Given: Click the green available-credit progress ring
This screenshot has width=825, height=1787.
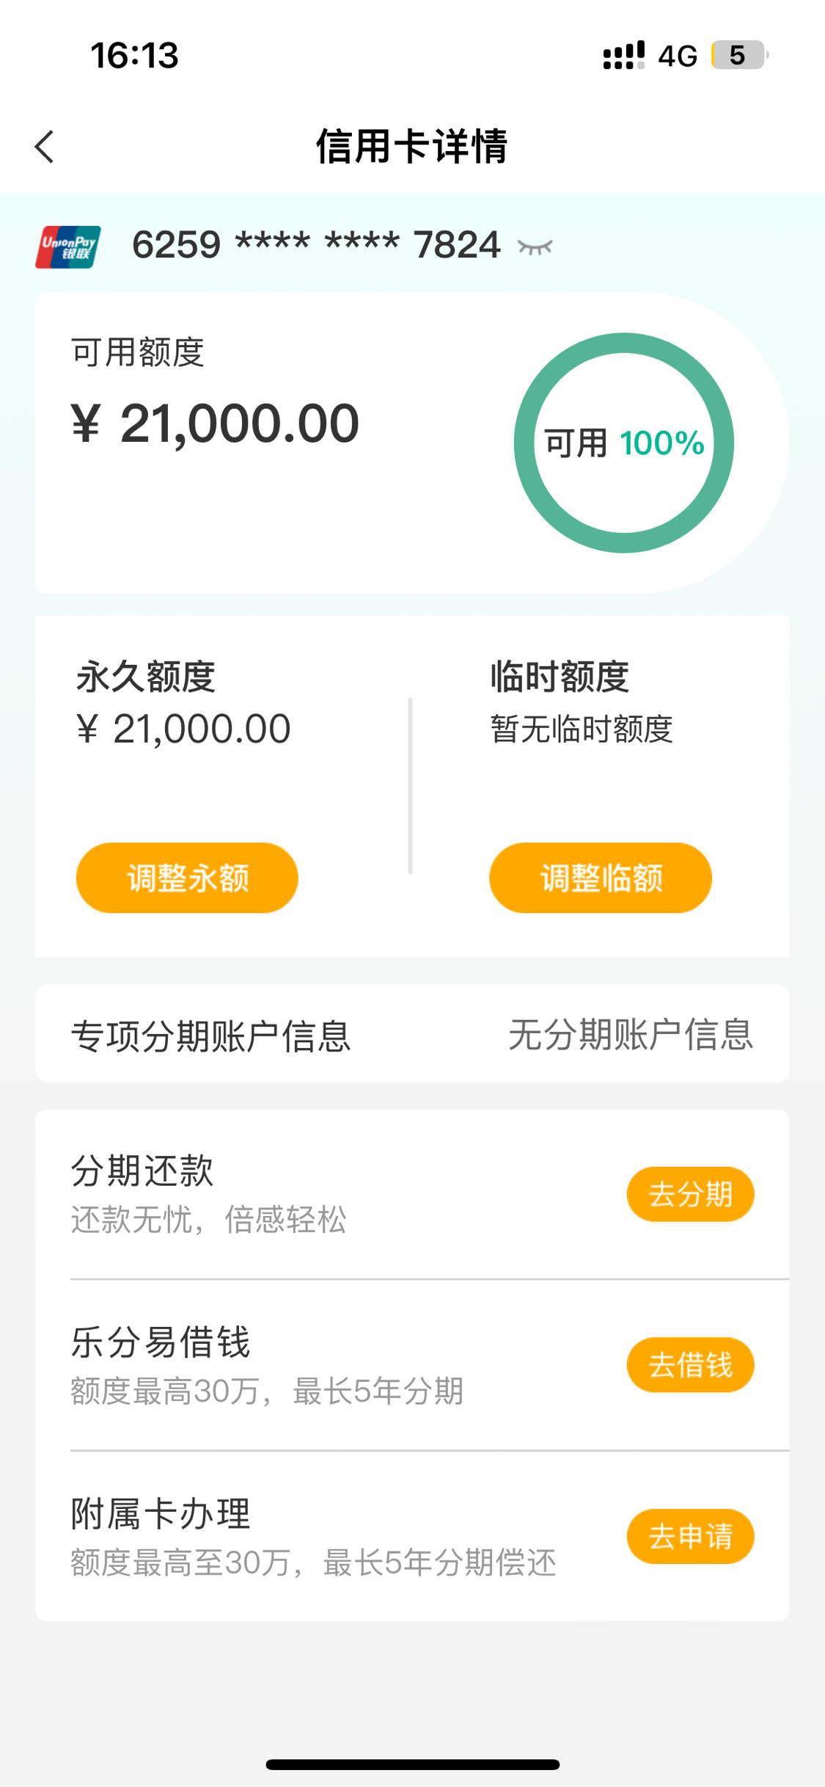Looking at the screenshot, I should tap(624, 443).
